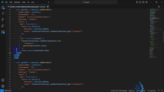The image size is (164, 92).
Task: Click 'const gpioDI2' declaration text
Action: coord(22,10)
